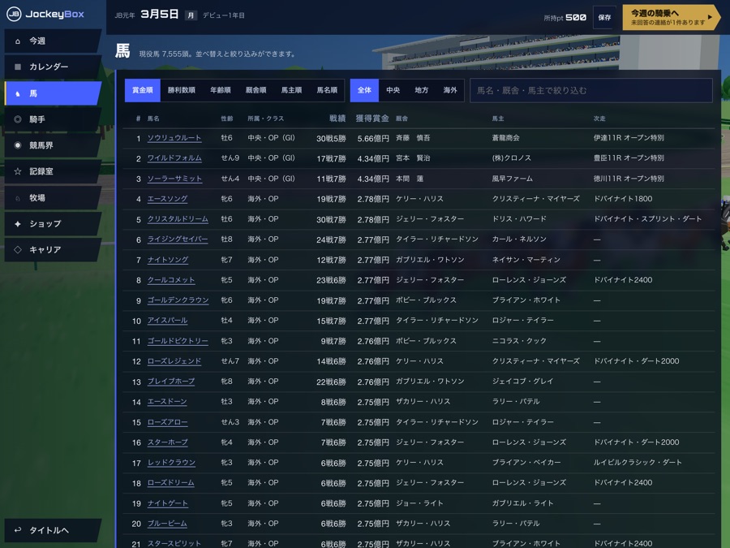The width and height of the screenshot is (730, 548).
Task: Open horse エースソング details
Action: 167,199
